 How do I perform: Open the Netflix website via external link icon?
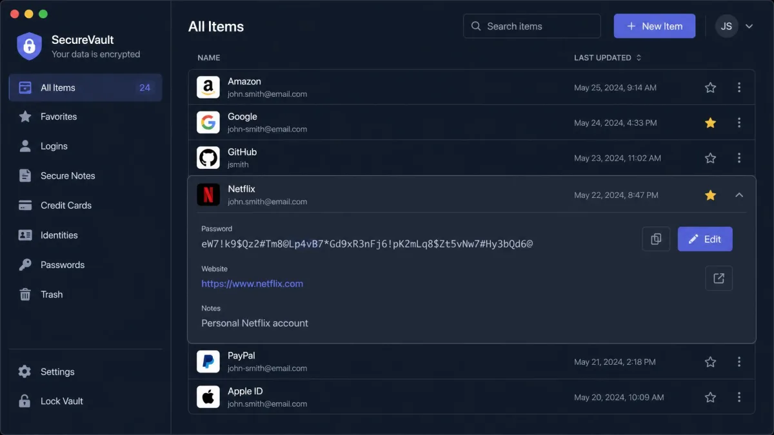[x=719, y=278]
